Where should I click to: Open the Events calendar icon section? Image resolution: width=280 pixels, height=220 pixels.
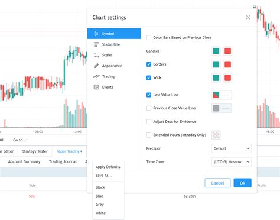click(x=96, y=87)
